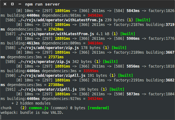This screenshot has height=120, width=175.
Task: Click 'factory:2191ms' text
Action: click(x=129, y=80)
